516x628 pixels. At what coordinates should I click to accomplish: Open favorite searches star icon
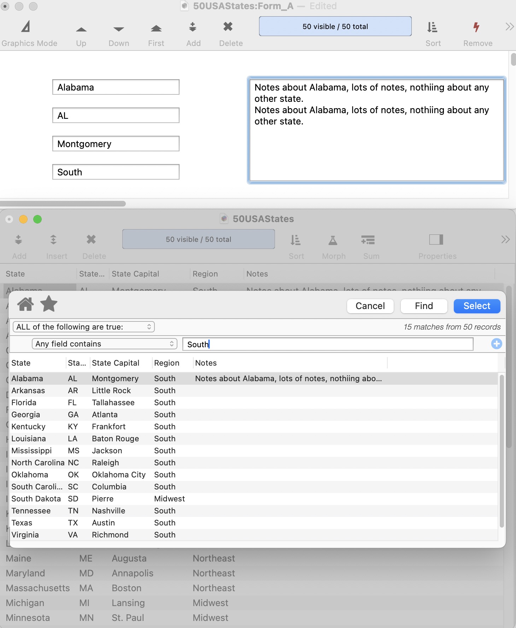click(49, 304)
